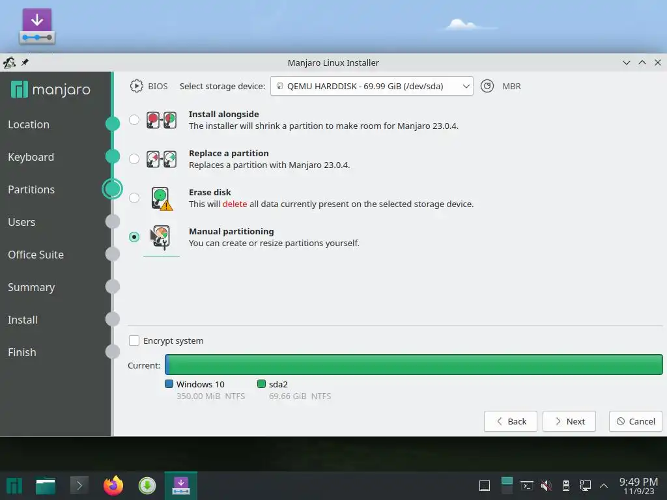Click the Windows 10 blue color swatch
667x500 pixels.
pos(169,384)
